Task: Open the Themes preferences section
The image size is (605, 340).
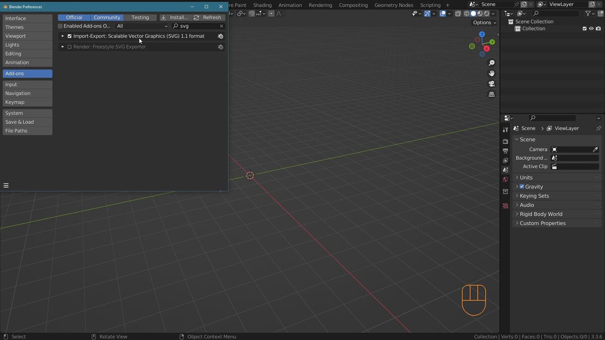Action: coord(27,27)
